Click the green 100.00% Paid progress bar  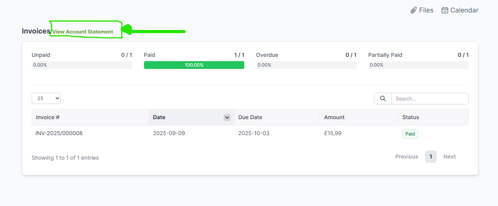194,65
